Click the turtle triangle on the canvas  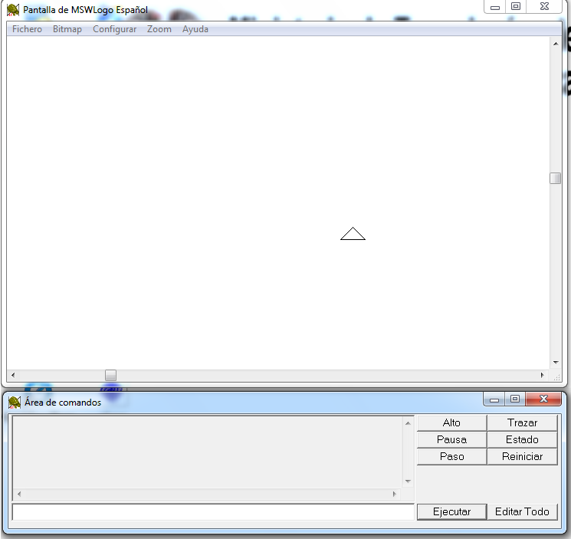(x=353, y=234)
